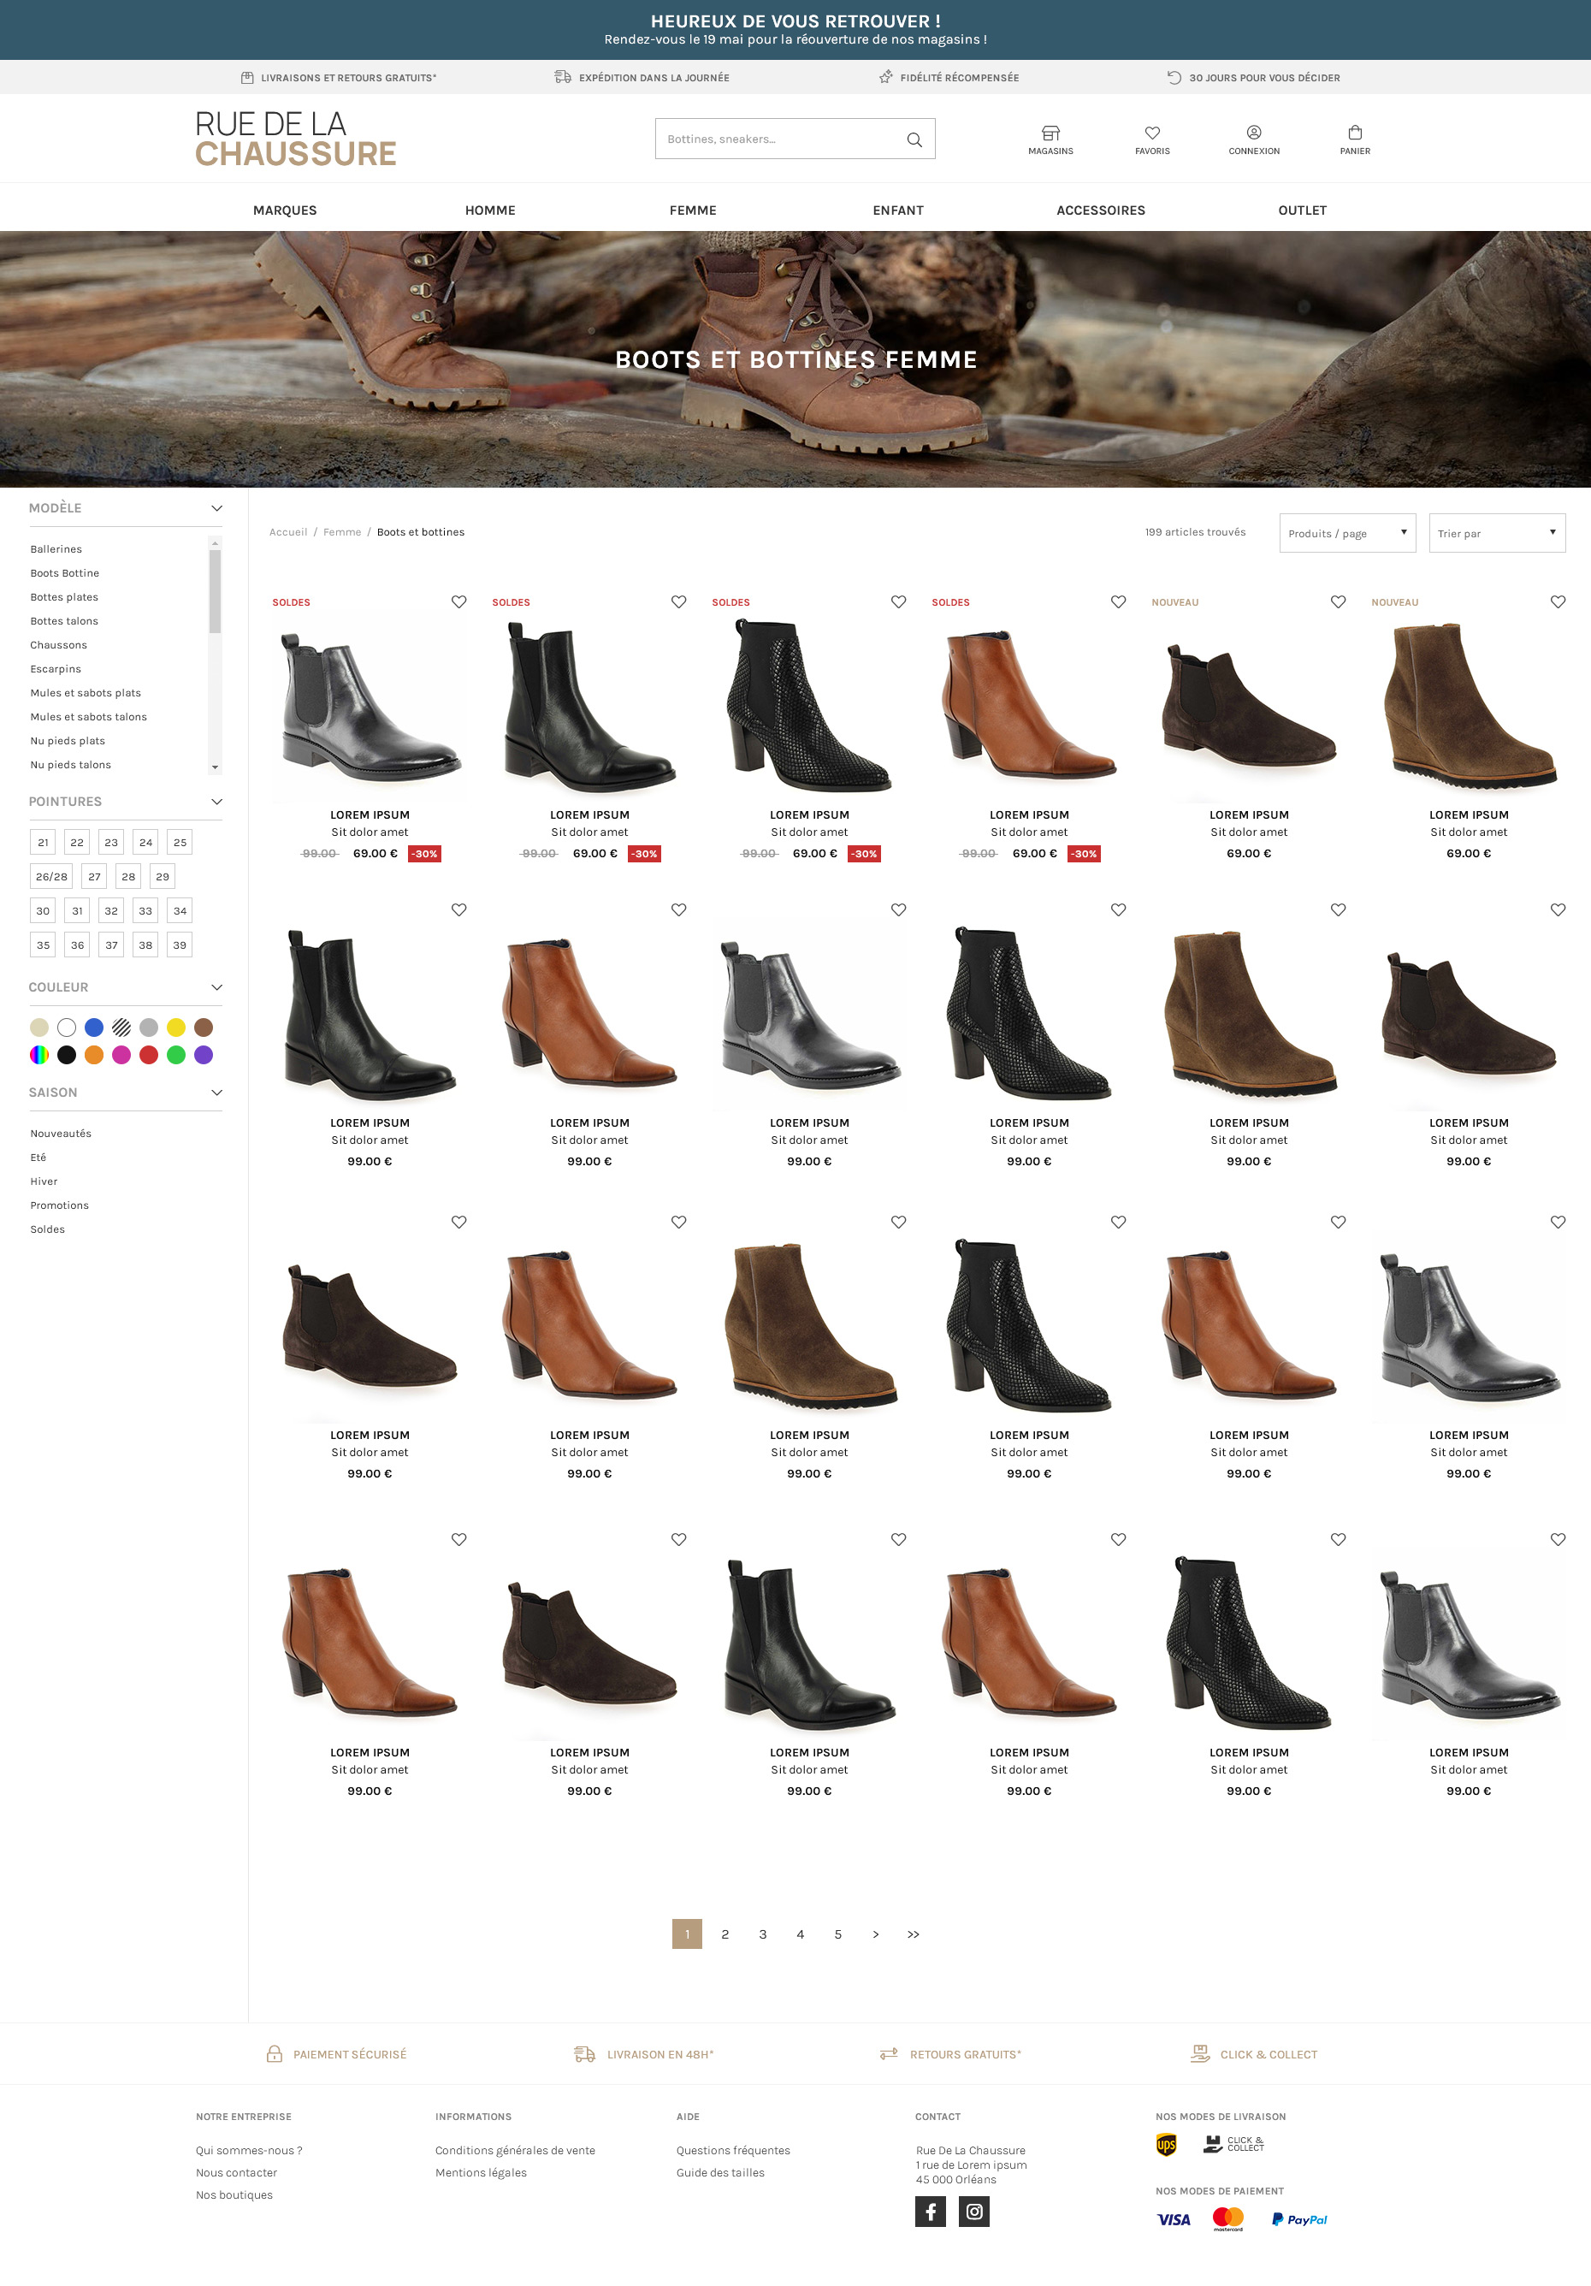Open the Instagram icon in footer
The width and height of the screenshot is (1591, 2286).
coord(973,2212)
